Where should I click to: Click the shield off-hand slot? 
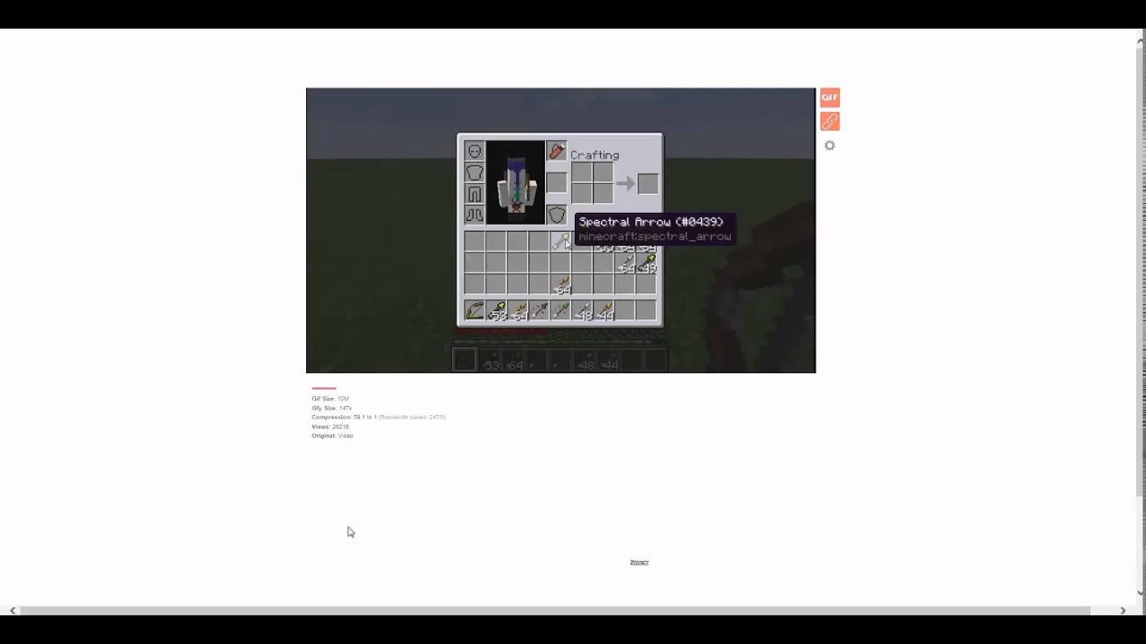556,215
